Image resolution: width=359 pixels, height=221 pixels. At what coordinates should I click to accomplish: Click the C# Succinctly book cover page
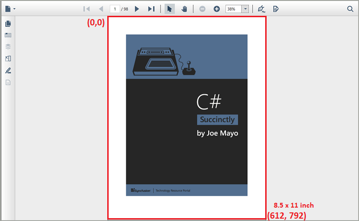187,115
